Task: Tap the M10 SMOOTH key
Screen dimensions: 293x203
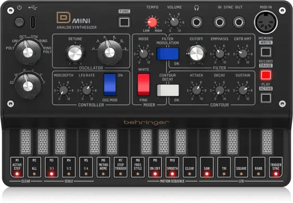Action: [172, 167]
